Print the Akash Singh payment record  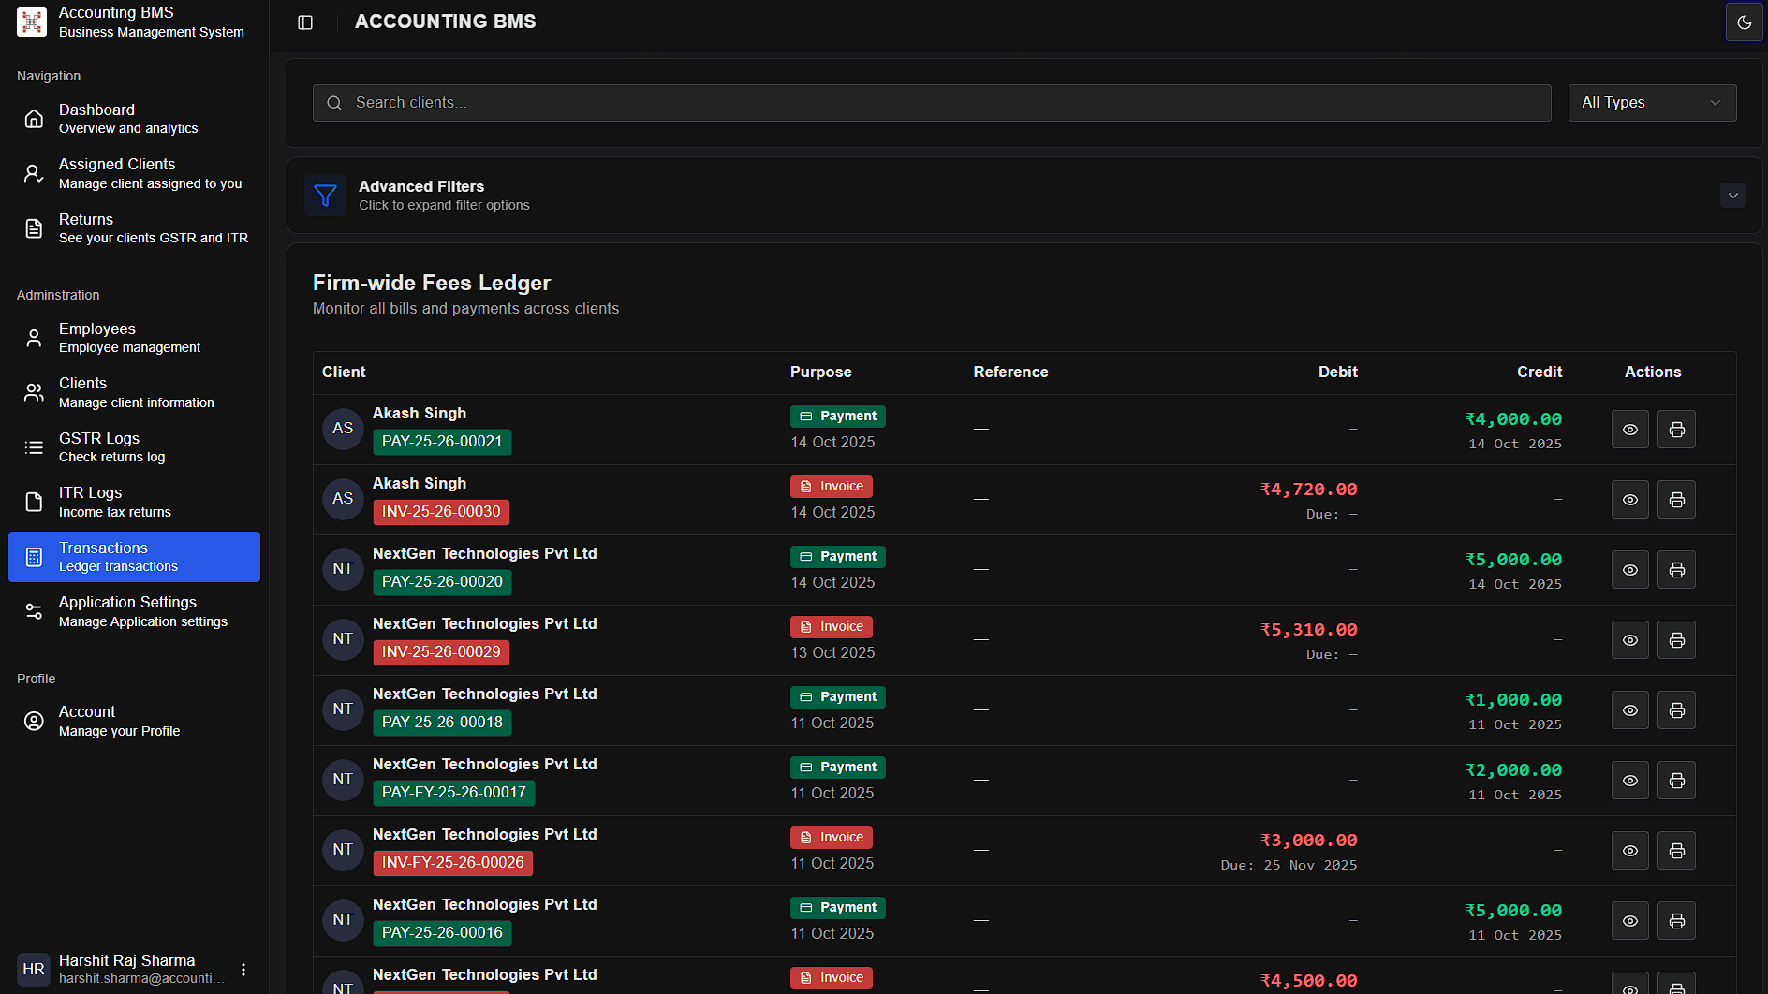coord(1676,429)
